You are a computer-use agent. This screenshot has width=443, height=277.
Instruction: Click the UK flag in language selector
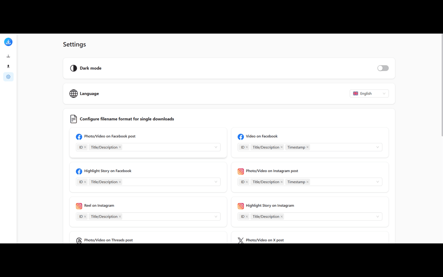(355, 93)
